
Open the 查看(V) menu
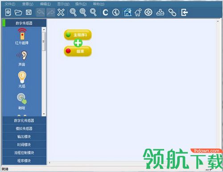pos(28,4)
